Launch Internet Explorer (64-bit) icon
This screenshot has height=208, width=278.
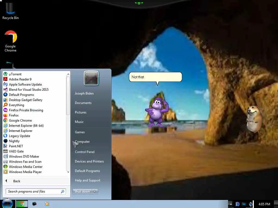point(5,126)
